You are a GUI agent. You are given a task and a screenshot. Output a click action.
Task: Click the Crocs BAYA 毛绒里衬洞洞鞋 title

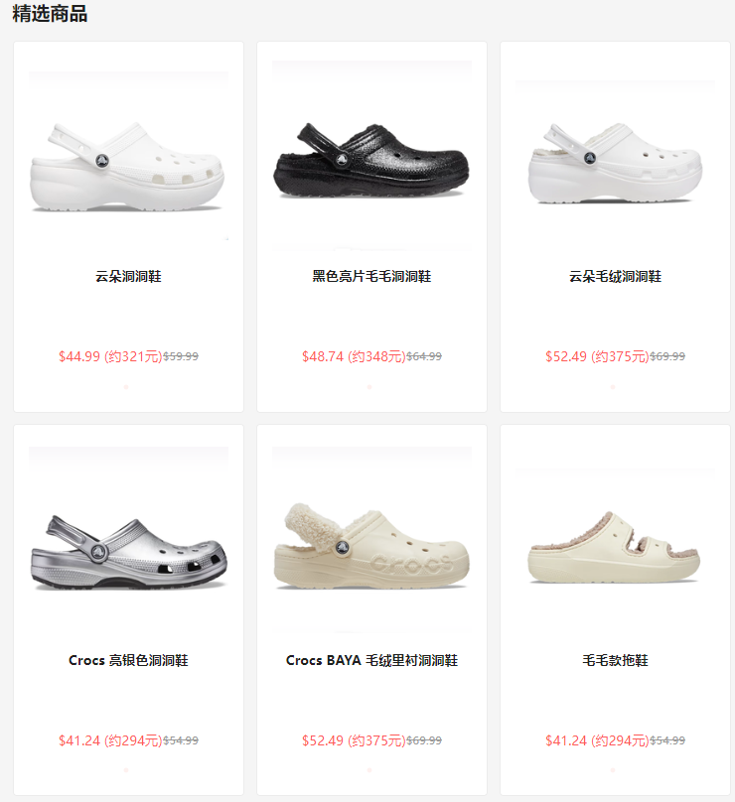pos(371,660)
